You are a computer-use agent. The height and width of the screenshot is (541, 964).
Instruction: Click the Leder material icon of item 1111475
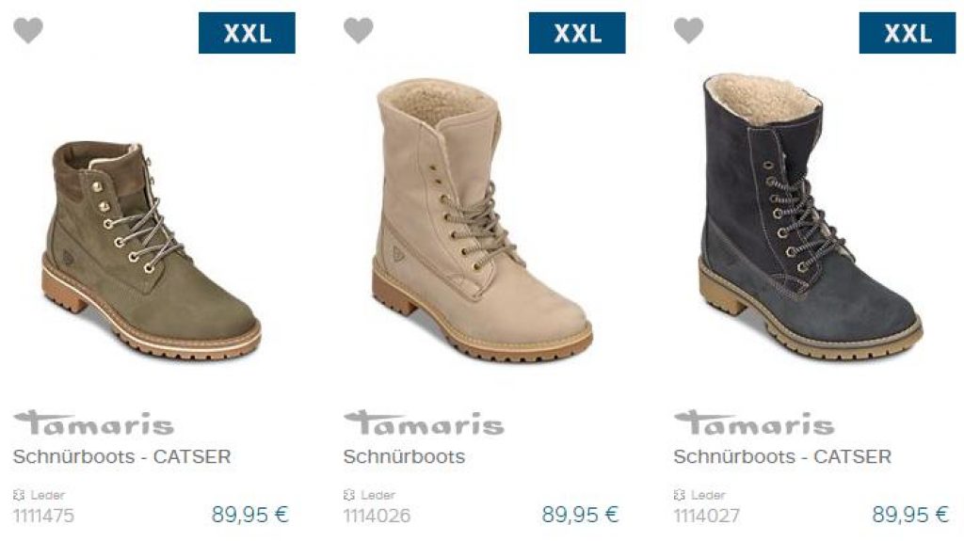pyautogui.click(x=19, y=495)
